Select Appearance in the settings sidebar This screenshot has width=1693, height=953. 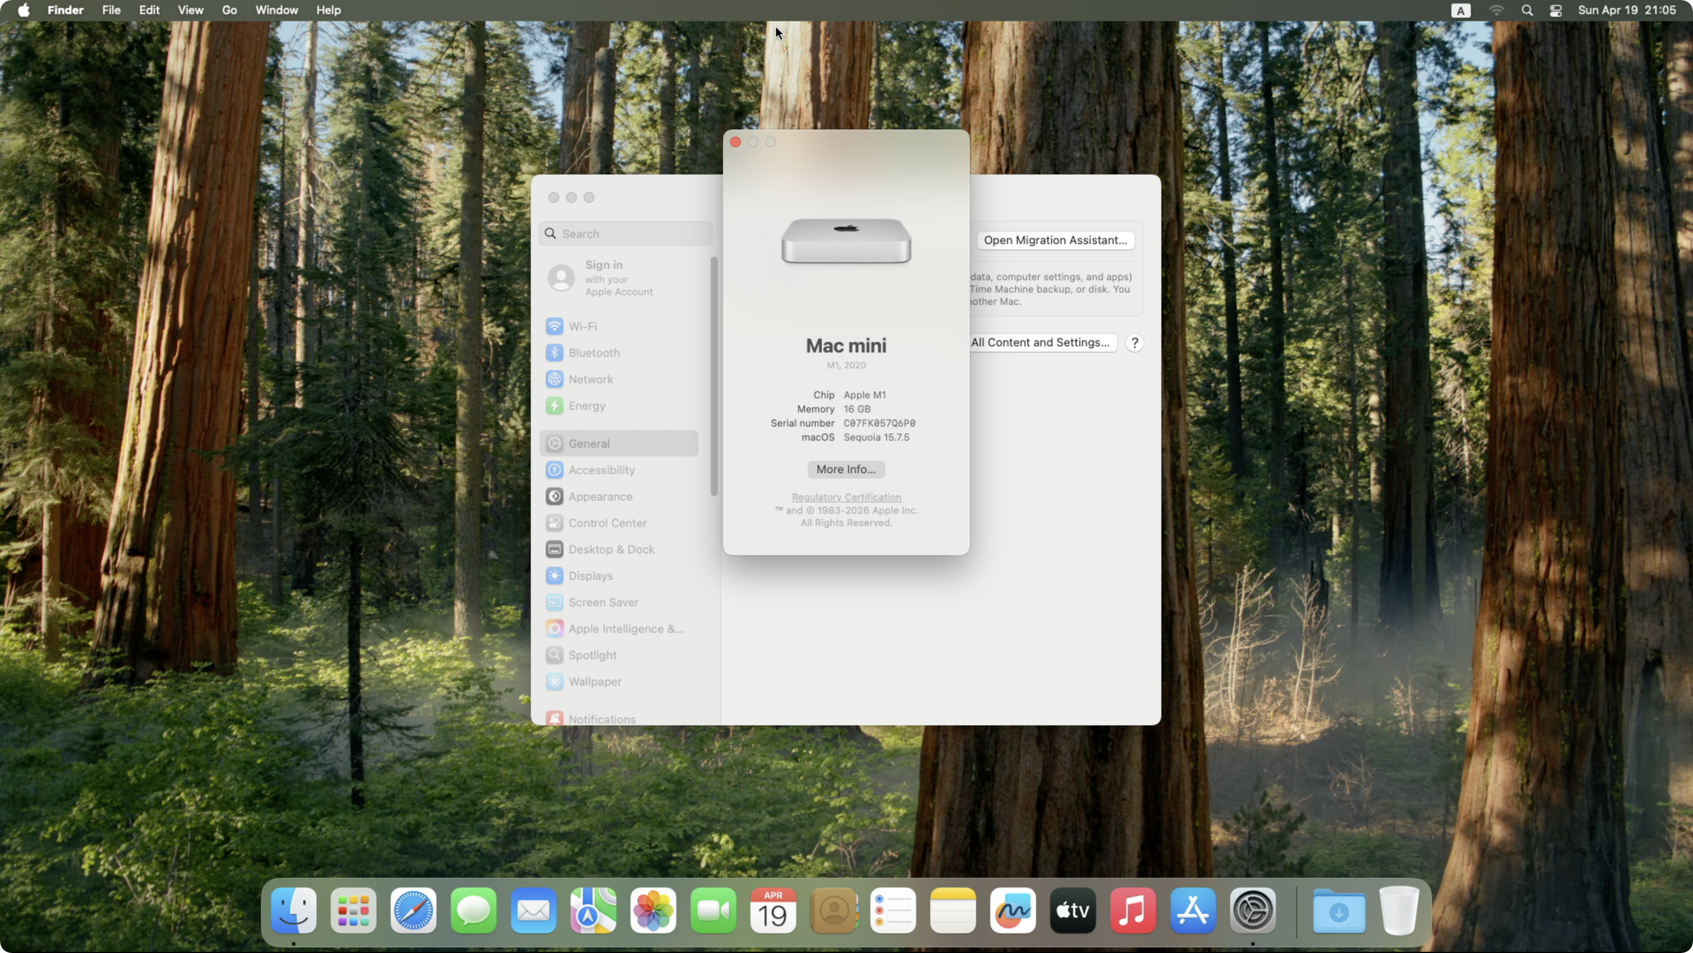tap(619, 496)
